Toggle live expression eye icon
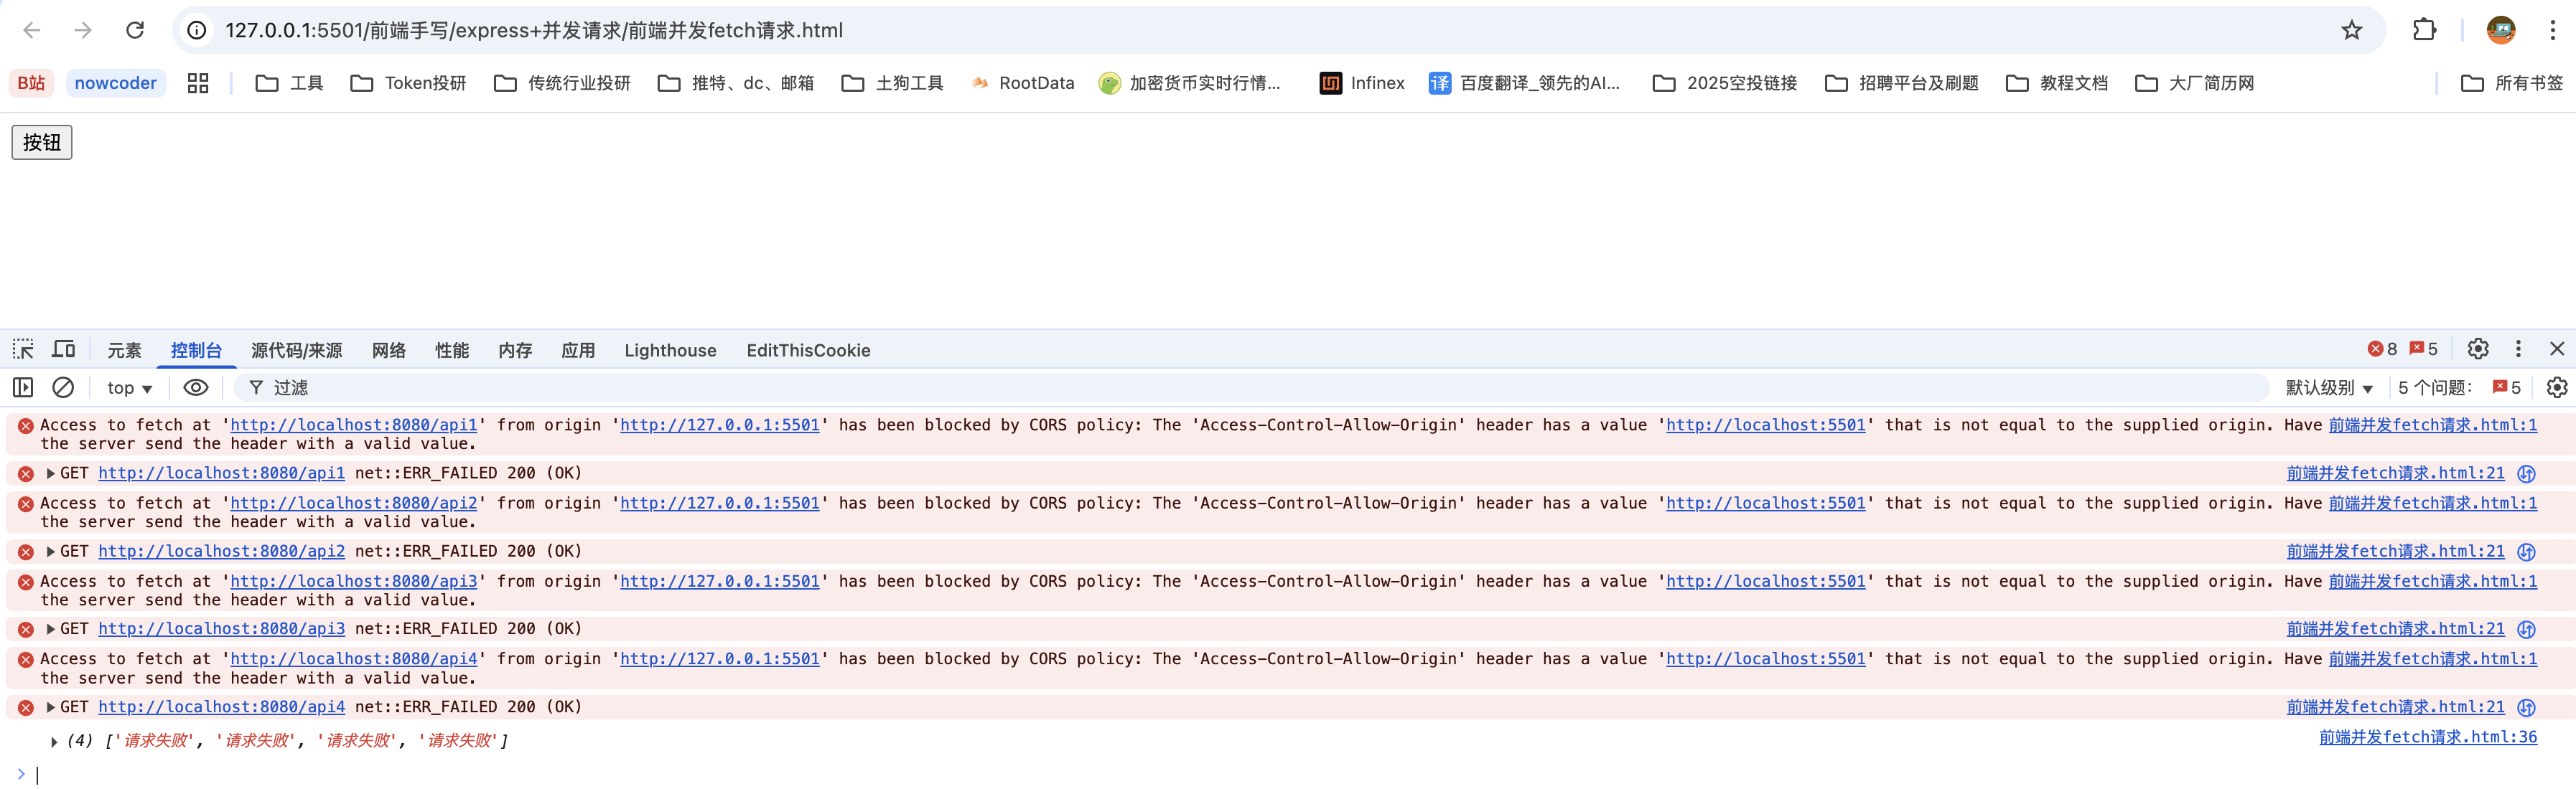This screenshot has width=2576, height=789. pos(196,387)
